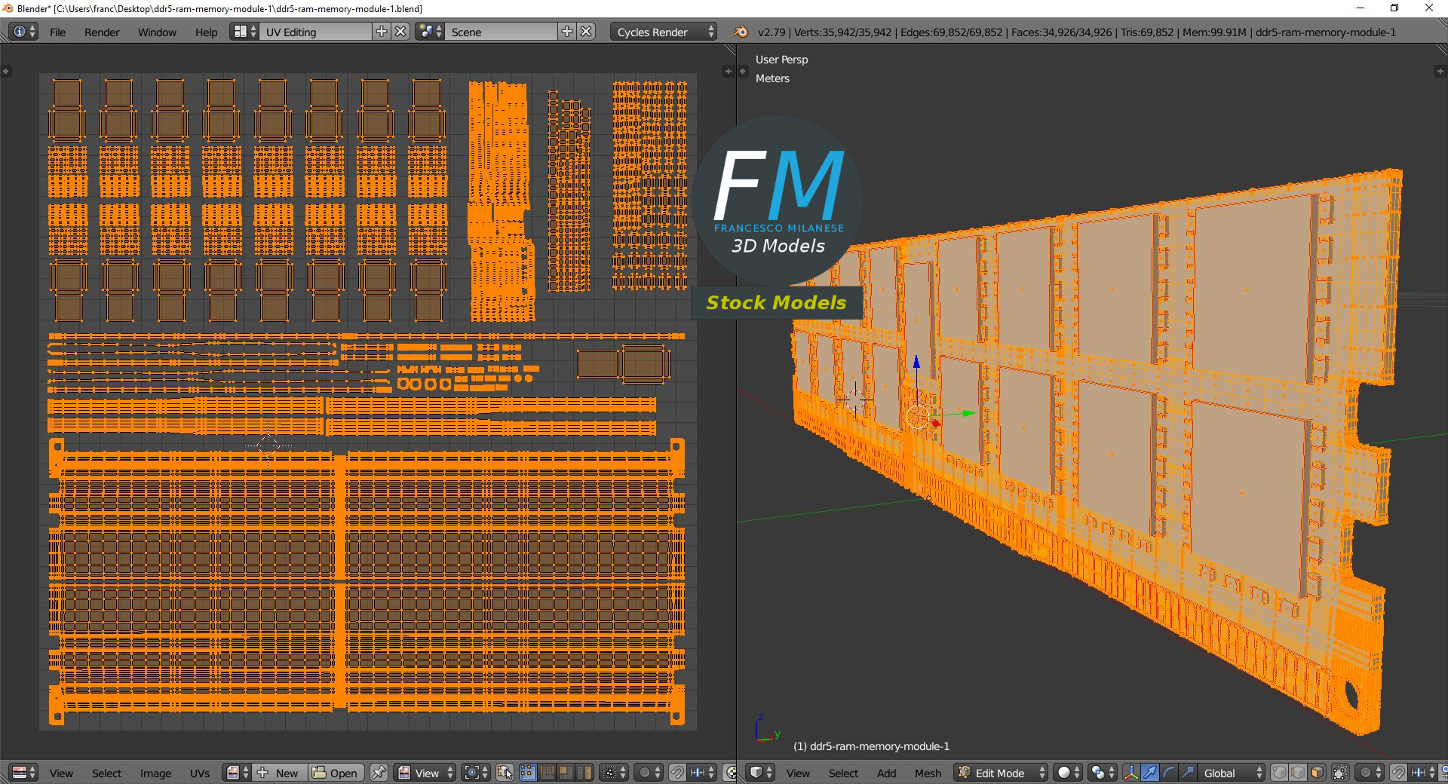Viewport: 1448px width, 784px height.
Task: Click the Open image button
Action: (x=336, y=773)
